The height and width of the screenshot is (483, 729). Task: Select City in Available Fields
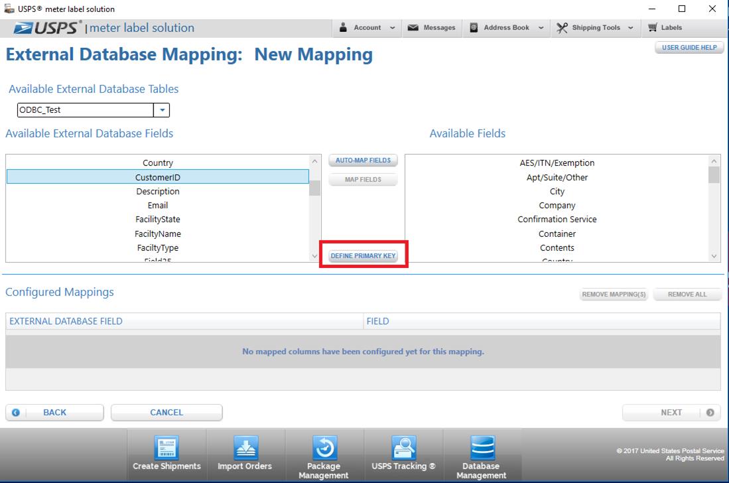557,191
